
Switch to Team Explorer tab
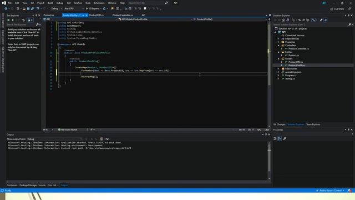[x=313, y=124]
